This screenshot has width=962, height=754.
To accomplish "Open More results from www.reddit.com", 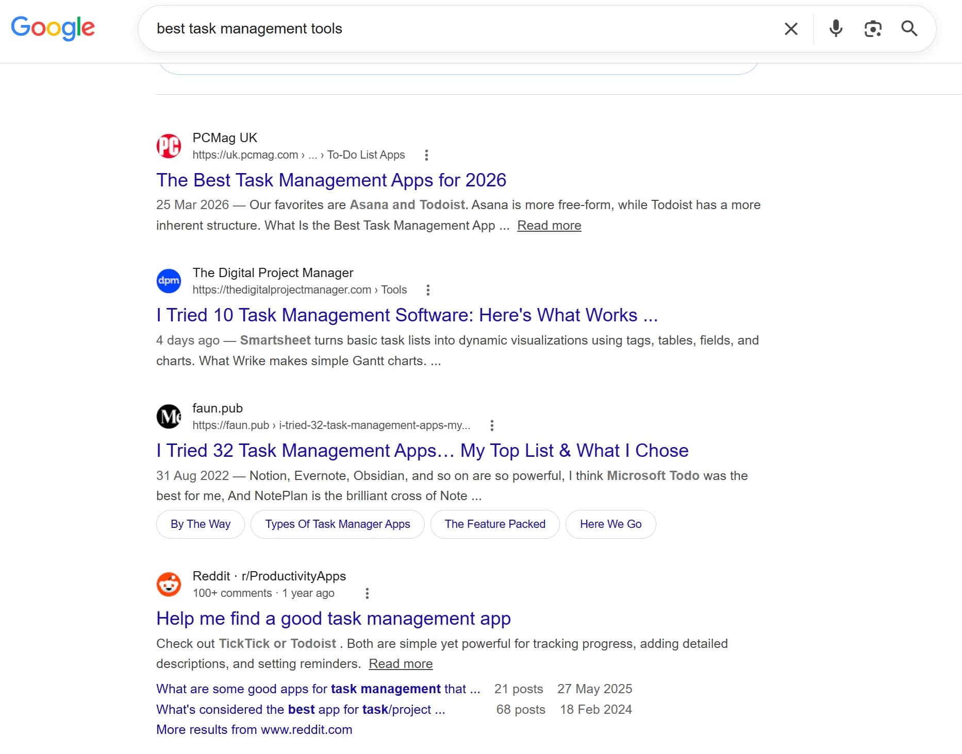I will point(254,730).
